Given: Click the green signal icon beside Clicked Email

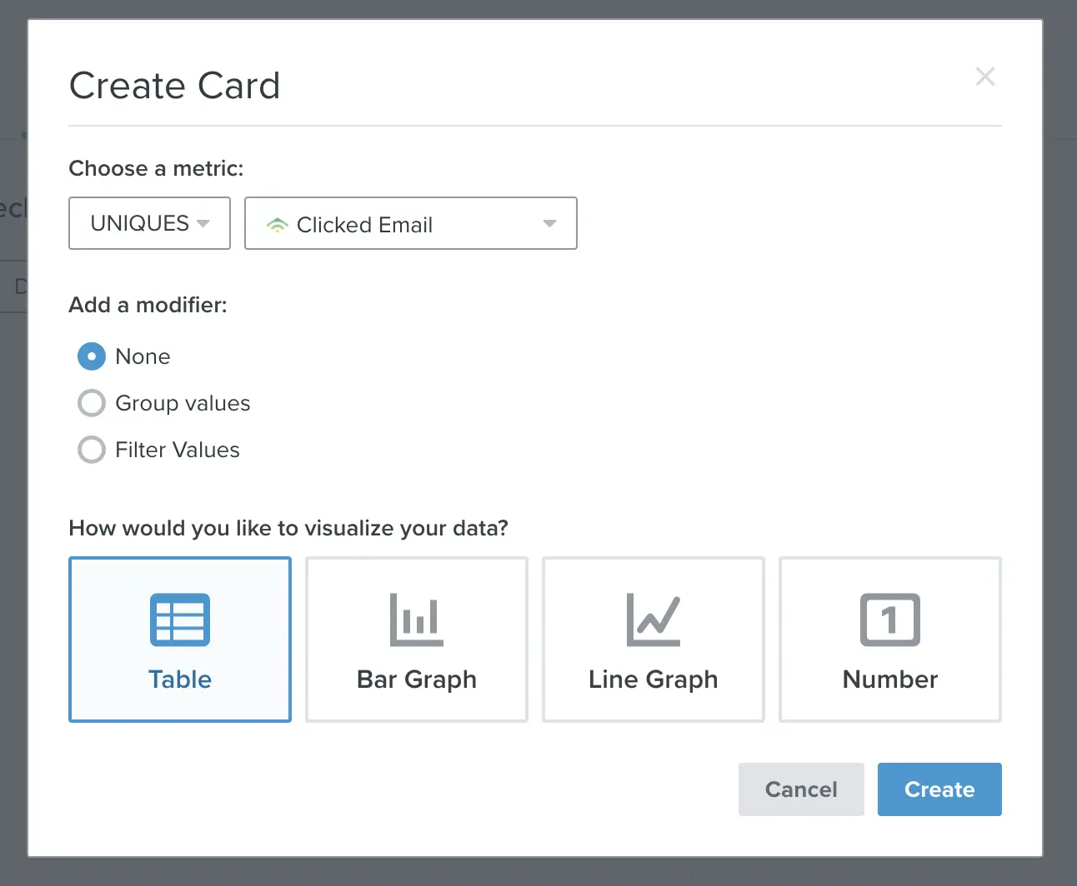Looking at the screenshot, I should pos(277,225).
